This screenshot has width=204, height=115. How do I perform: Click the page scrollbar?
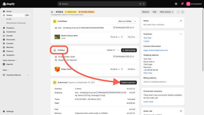tap(203, 40)
